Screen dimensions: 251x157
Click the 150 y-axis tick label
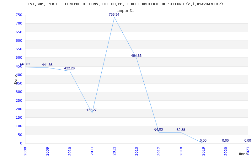(x=19, y=117)
